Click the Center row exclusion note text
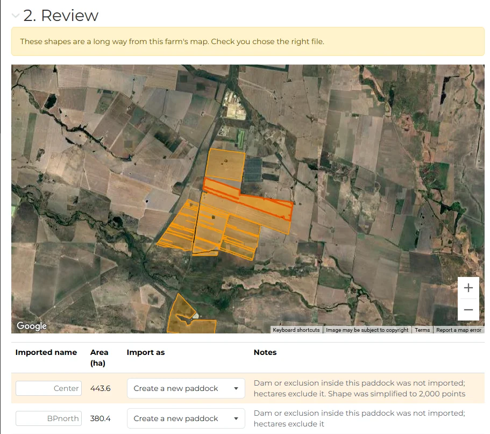Image resolution: width=490 pixels, height=434 pixels. [359, 388]
